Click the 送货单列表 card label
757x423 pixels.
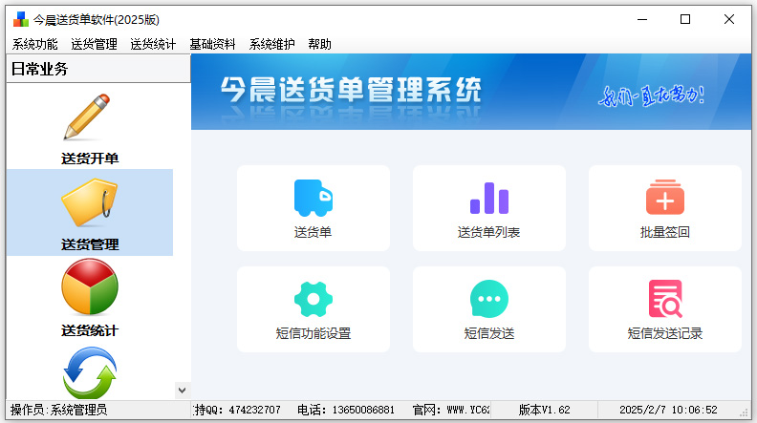click(488, 232)
